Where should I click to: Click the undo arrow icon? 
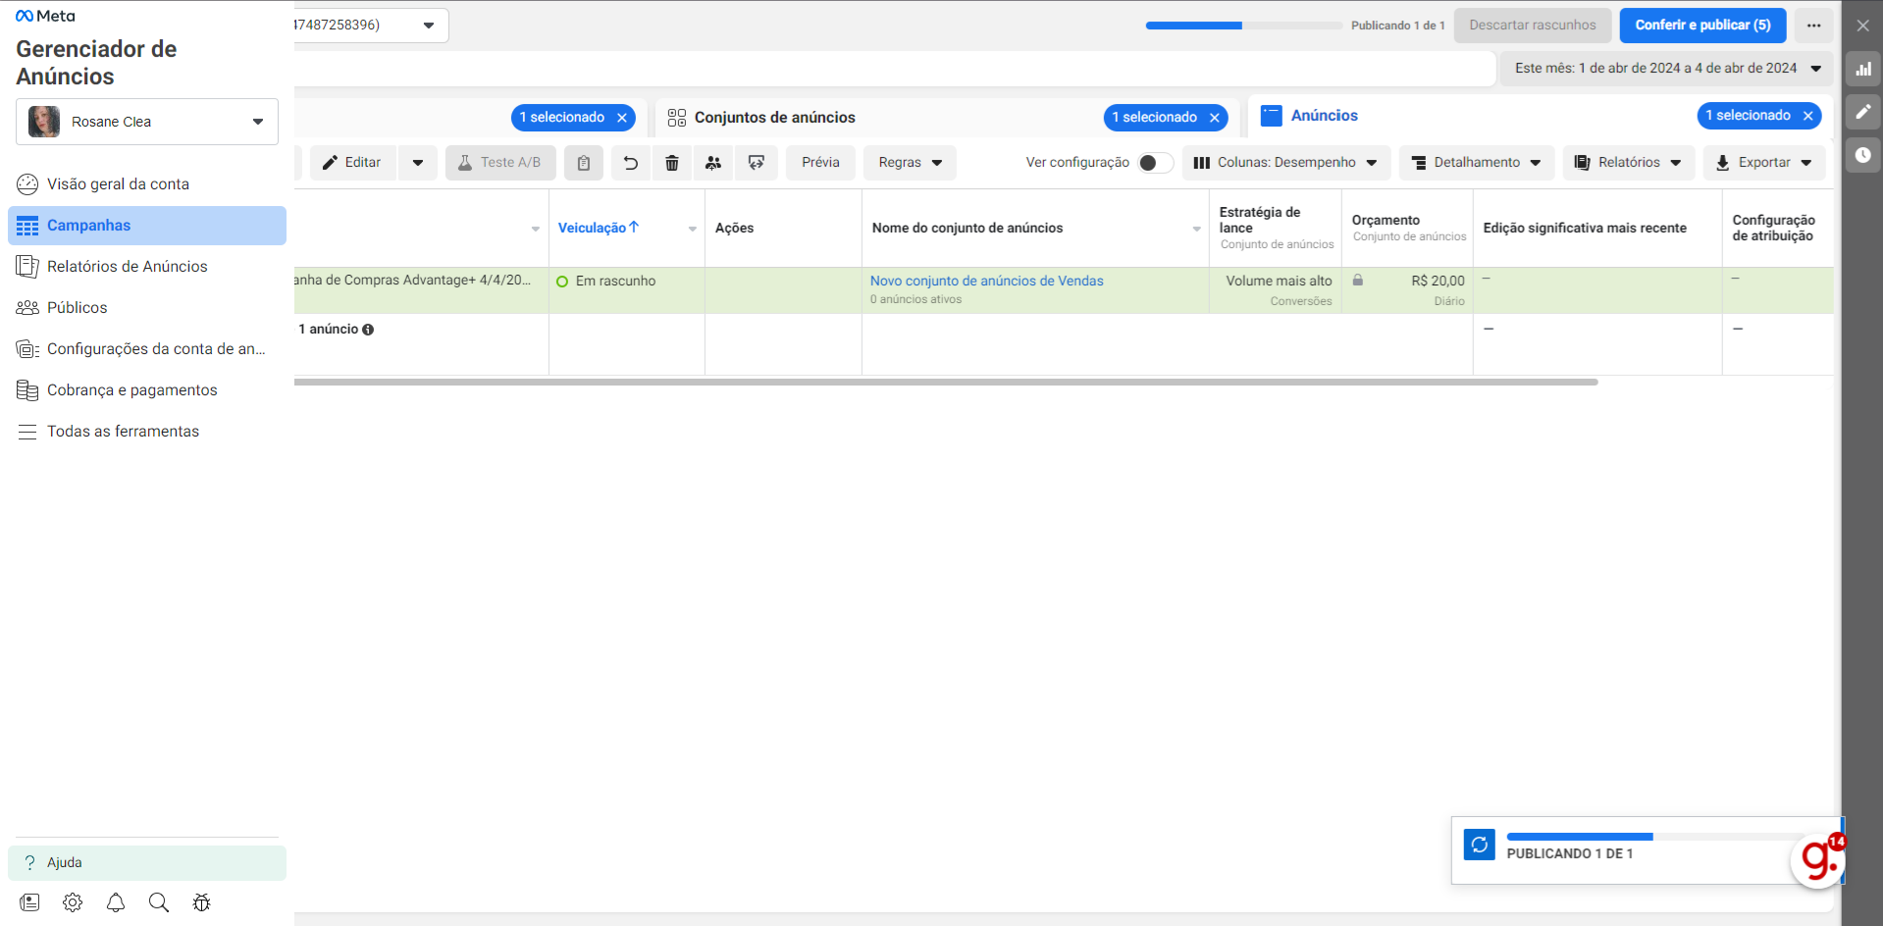click(631, 163)
